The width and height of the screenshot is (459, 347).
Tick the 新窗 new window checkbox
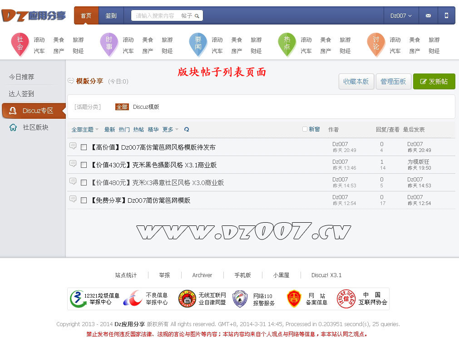pyautogui.click(x=305, y=129)
